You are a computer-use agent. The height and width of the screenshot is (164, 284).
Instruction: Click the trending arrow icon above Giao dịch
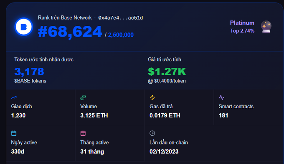coord(14,97)
